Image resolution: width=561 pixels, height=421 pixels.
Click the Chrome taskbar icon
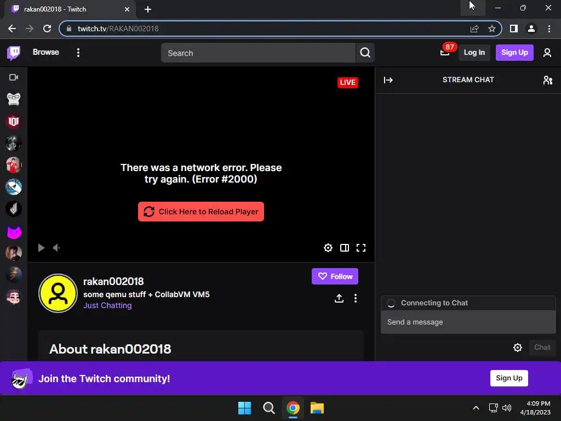293,408
